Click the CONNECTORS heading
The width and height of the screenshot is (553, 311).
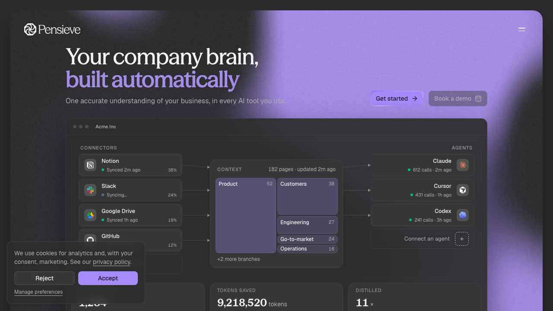(99, 148)
